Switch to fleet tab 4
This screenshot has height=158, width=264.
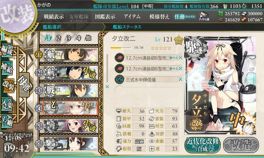pos(79,38)
